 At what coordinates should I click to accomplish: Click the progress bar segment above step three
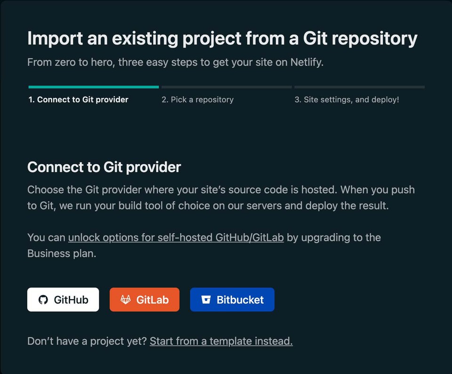pyautogui.click(x=359, y=87)
